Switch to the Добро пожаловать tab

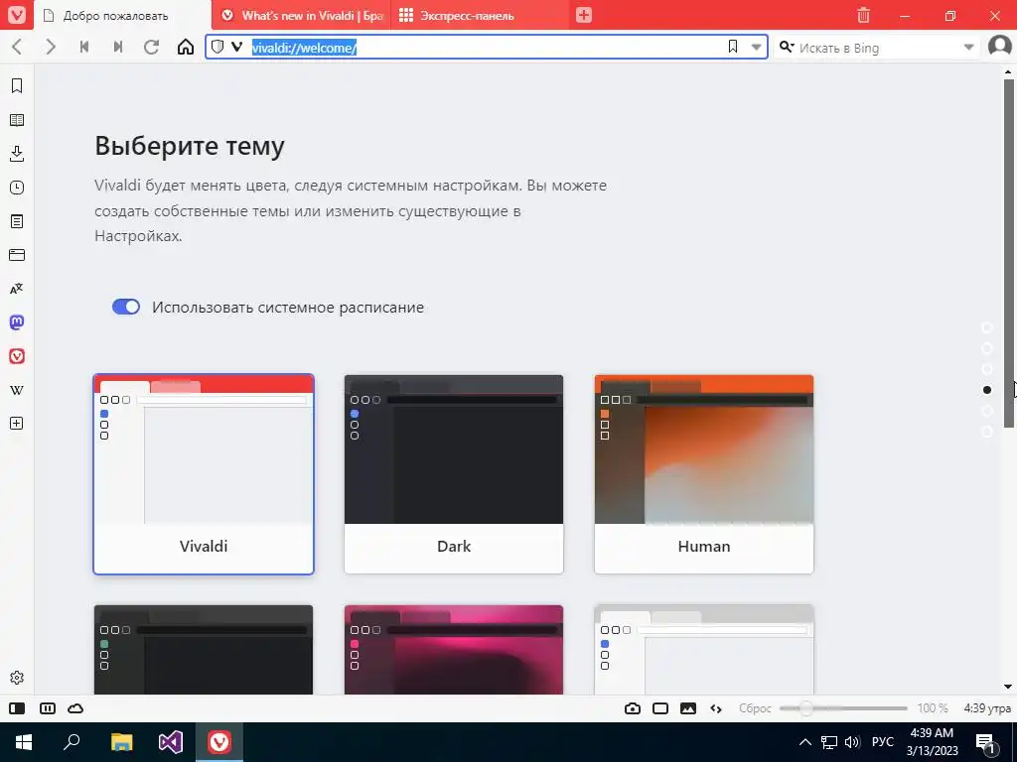[122, 16]
